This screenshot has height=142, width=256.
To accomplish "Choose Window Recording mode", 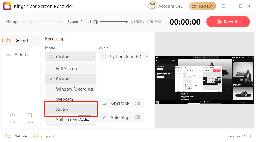I will [x=71, y=89].
